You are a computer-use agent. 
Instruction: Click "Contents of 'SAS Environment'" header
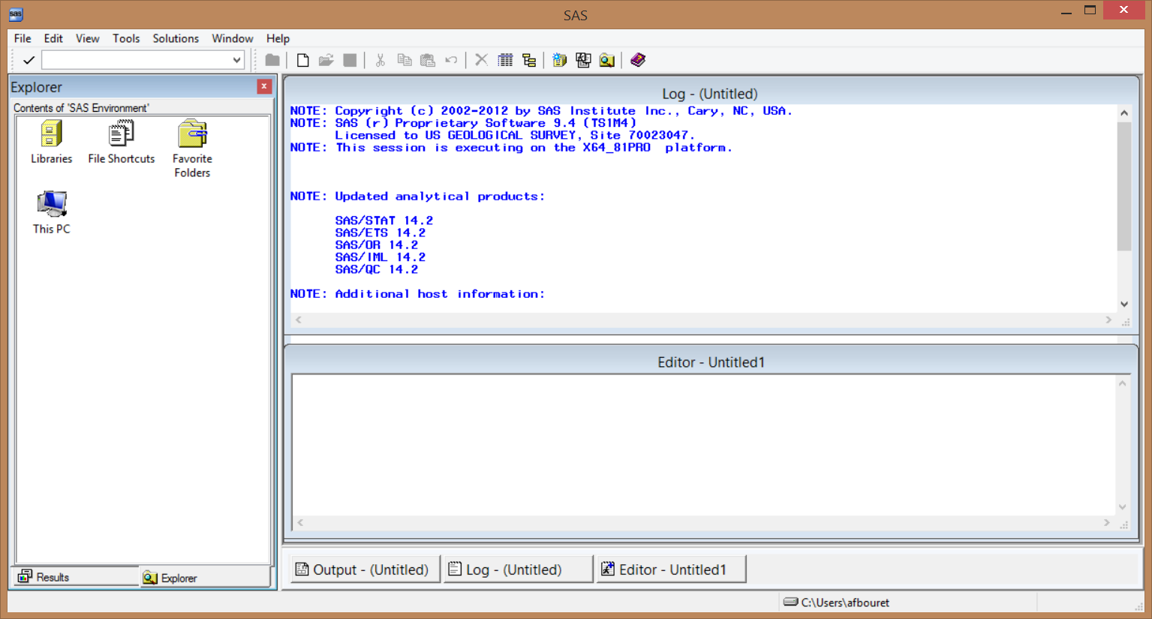coord(81,108)
